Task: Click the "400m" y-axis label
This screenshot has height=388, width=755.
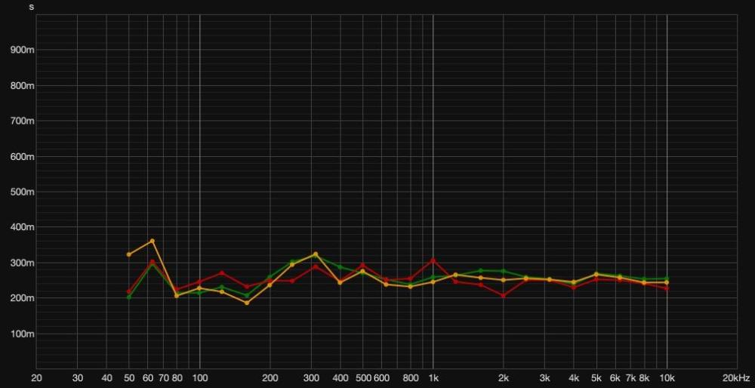Action: [x=22, y=227]
